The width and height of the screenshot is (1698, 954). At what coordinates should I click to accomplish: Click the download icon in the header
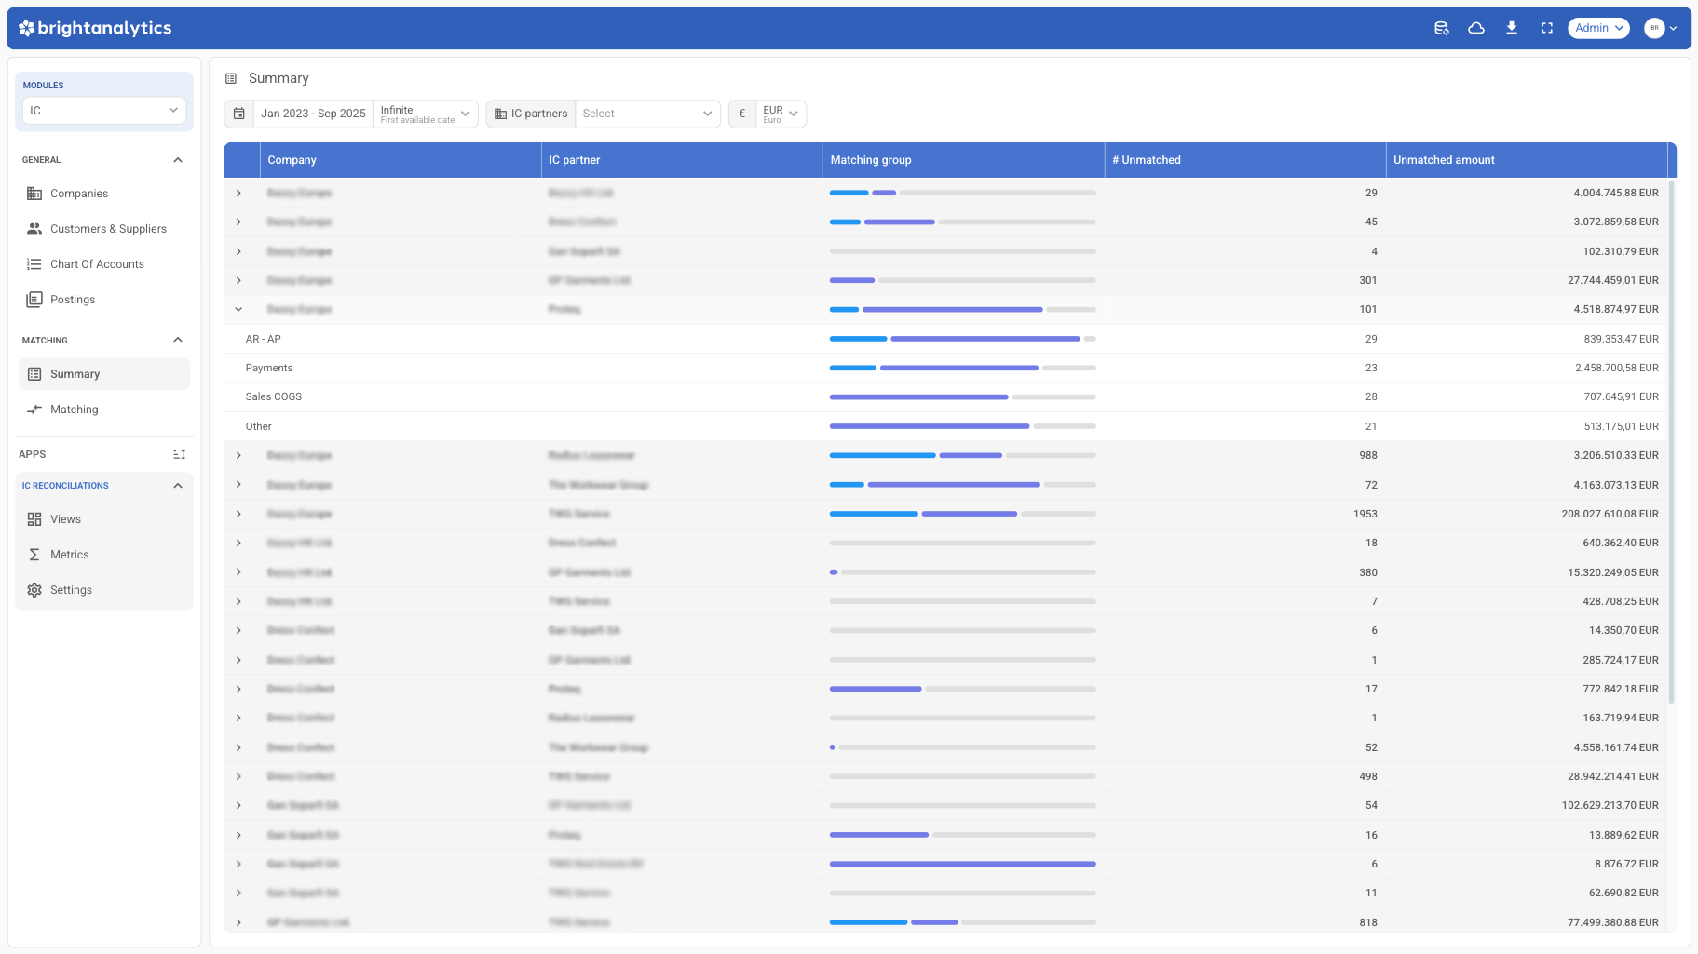coord(1512,28)
